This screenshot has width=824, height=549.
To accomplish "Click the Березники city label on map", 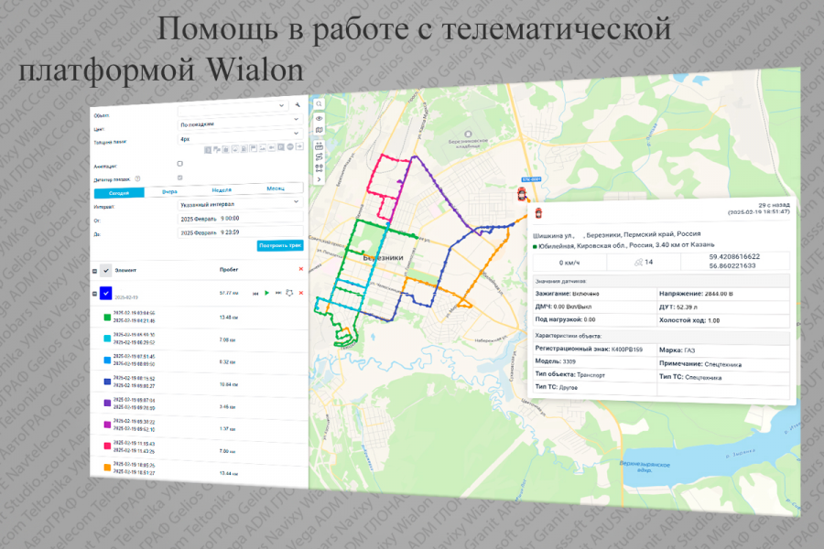I will (383, 258).
